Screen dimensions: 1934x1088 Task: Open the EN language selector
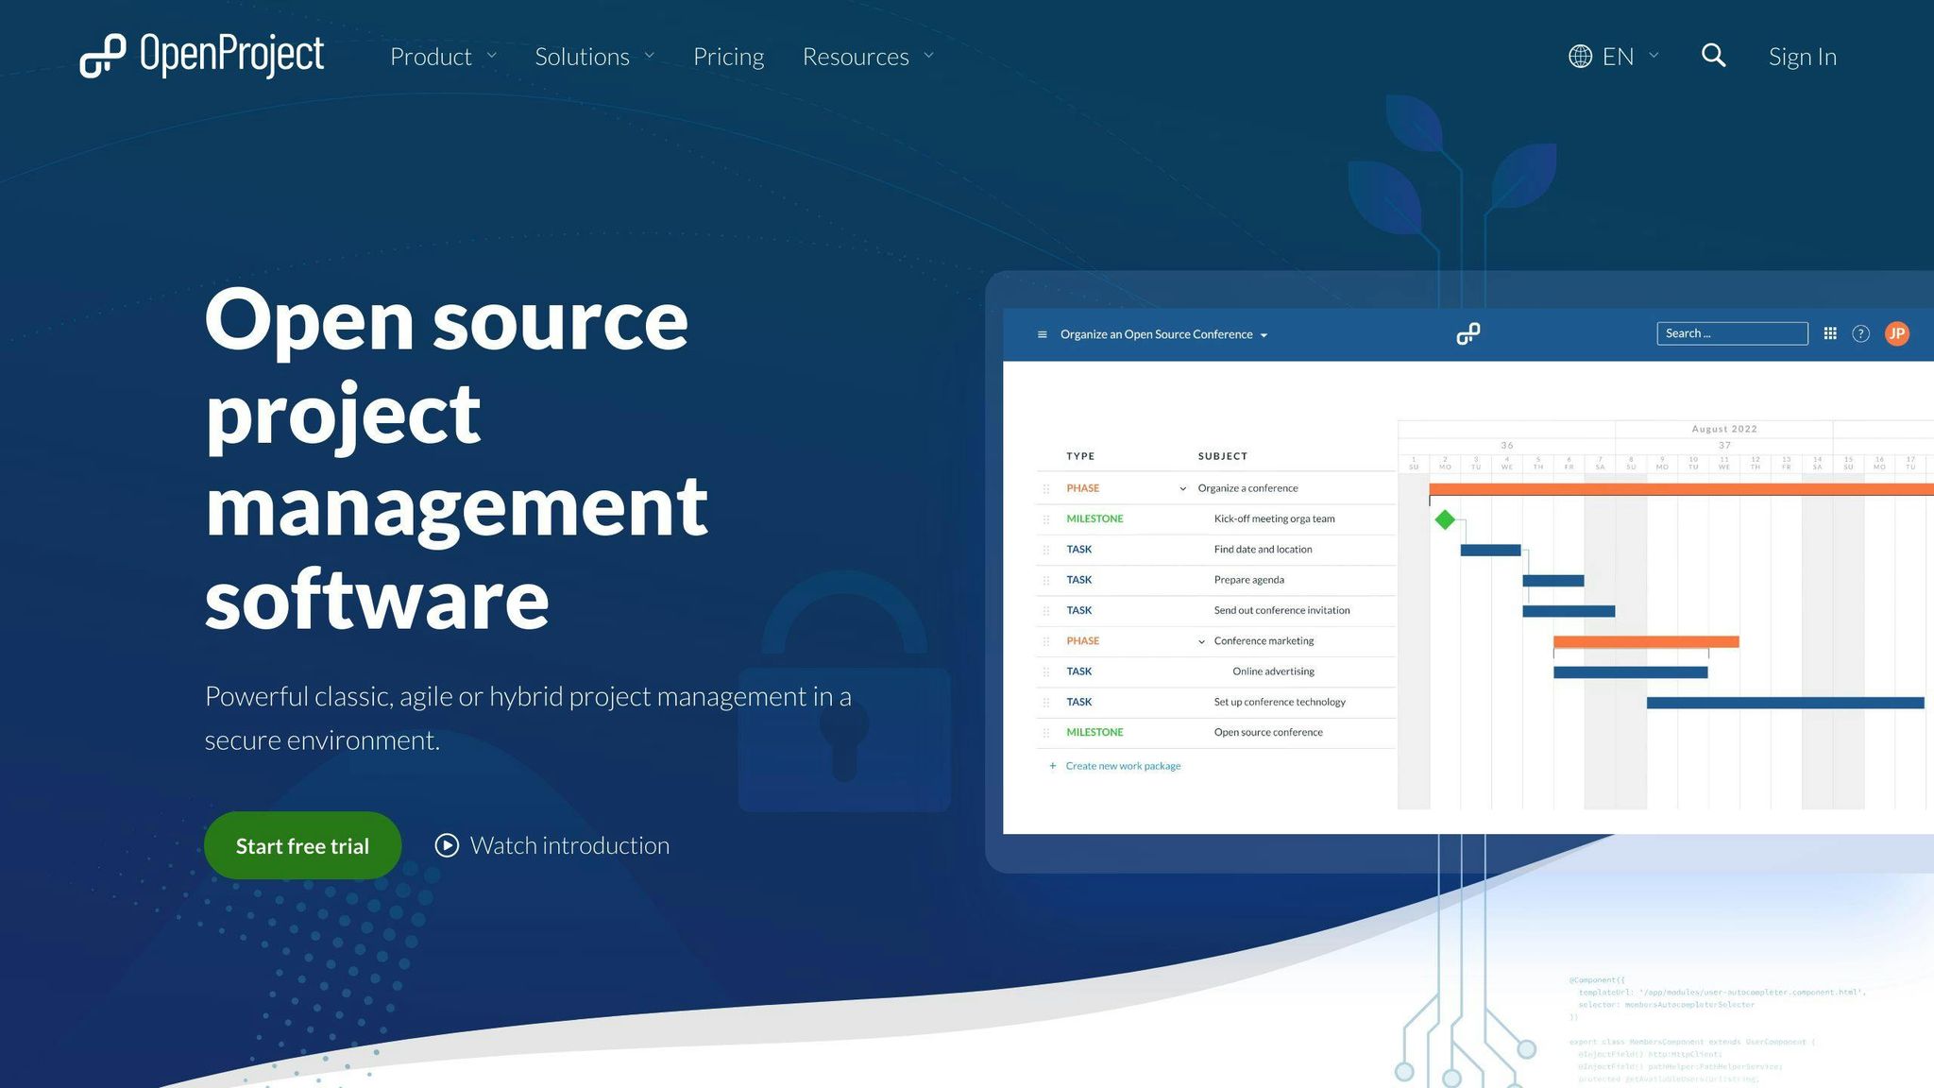point(1617,57)
